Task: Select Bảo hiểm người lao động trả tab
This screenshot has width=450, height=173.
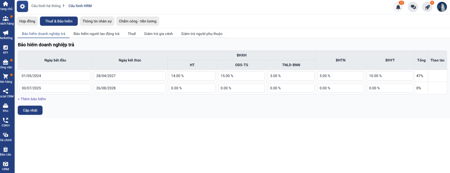Action: [96, 34]
